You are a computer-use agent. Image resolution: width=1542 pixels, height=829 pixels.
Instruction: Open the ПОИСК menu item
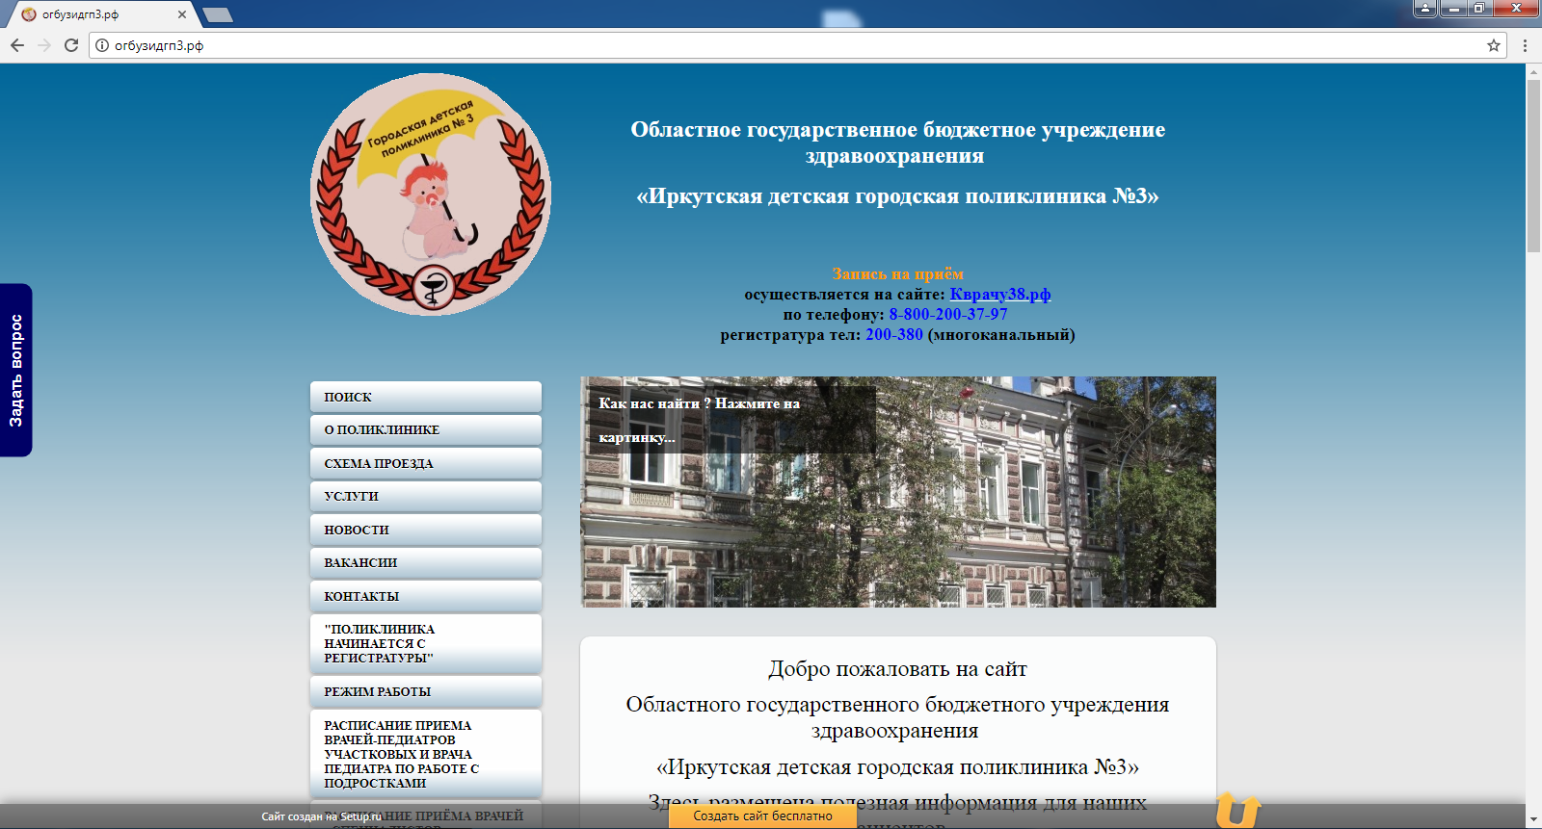[x=426, y=397]
